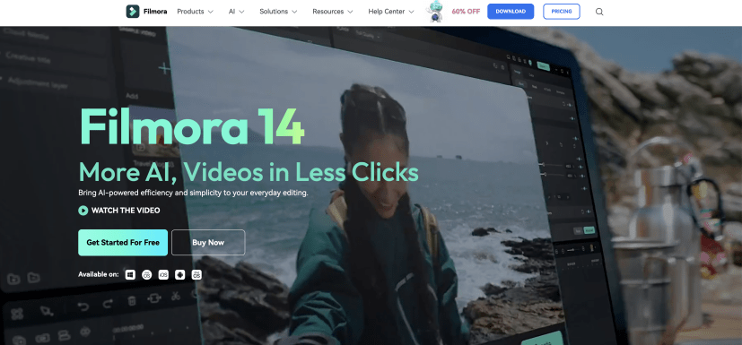
Task: Click Get Started For Free button
Action: (x=123, y=243)
